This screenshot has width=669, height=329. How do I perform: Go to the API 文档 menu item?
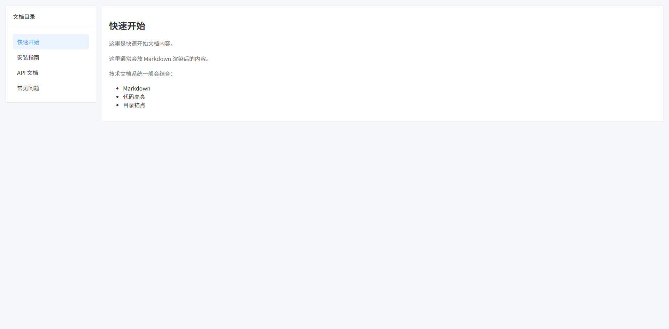point(51,72)
